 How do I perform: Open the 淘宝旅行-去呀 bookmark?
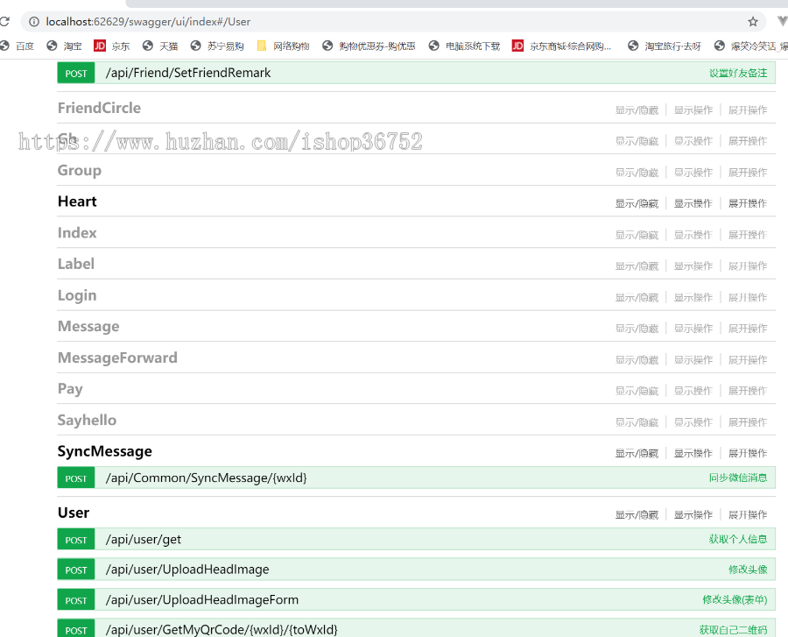tap(665, 46)
